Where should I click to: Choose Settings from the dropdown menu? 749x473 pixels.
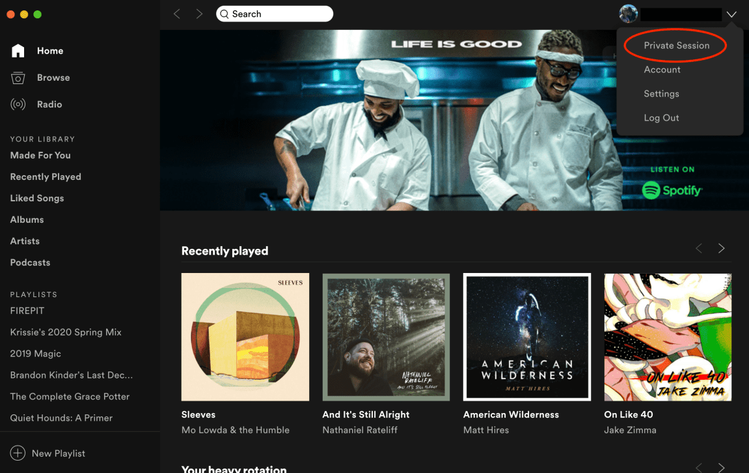pos(661,93)
